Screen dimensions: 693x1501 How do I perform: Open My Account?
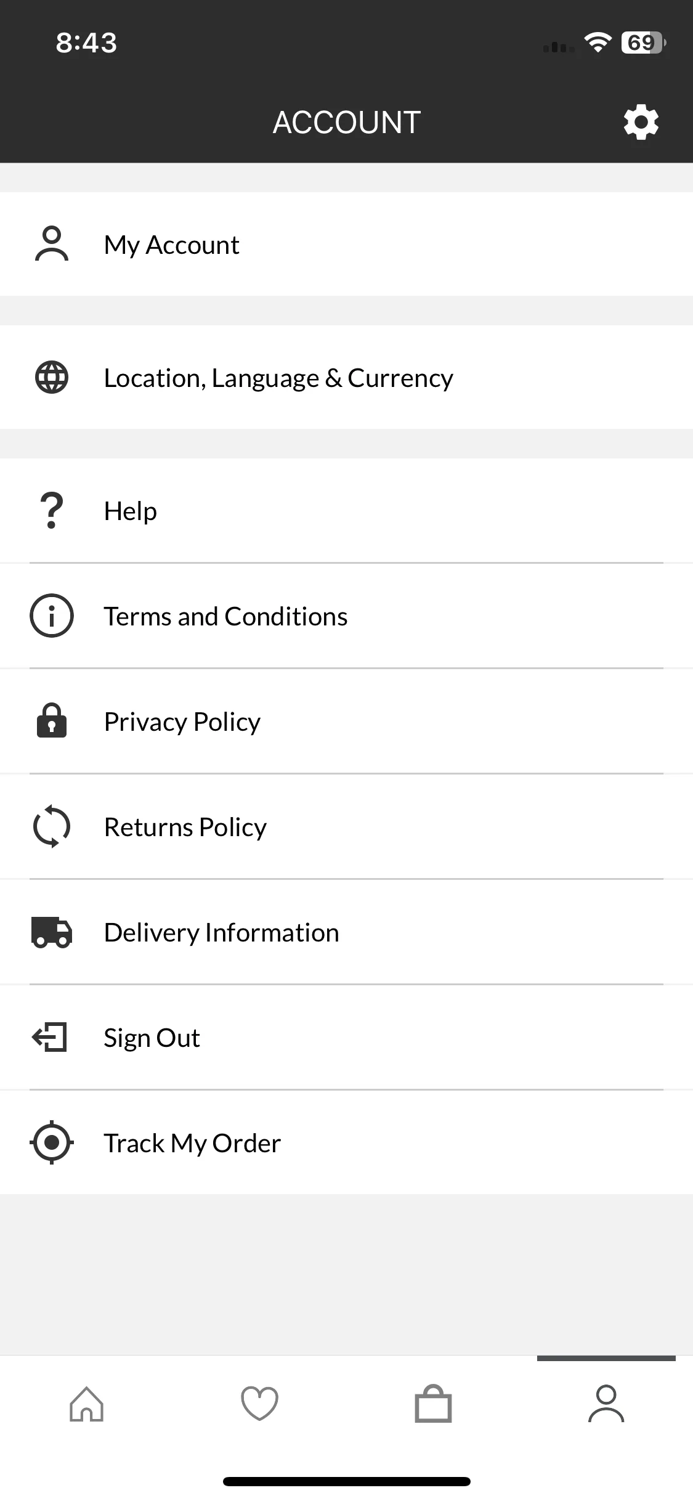click(x=346, y=244)
